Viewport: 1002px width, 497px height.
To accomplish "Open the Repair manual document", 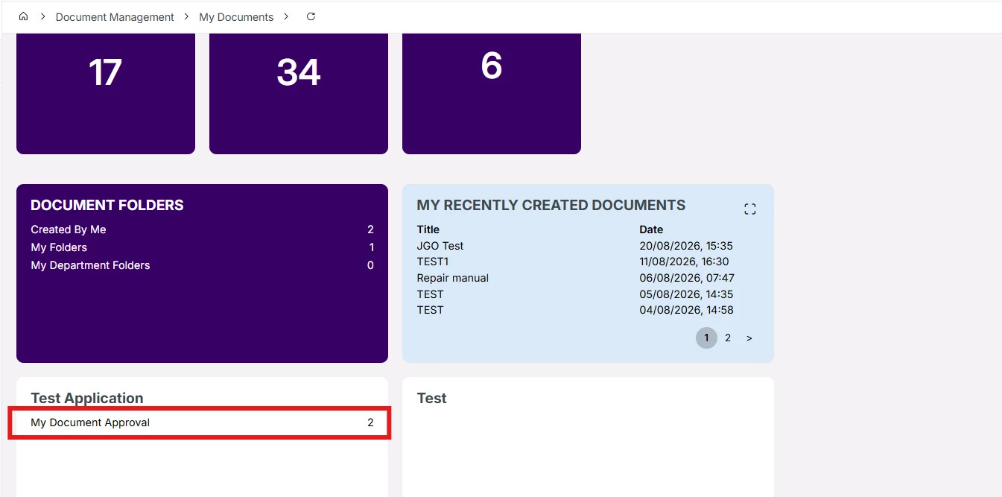I will pos(453,278).
